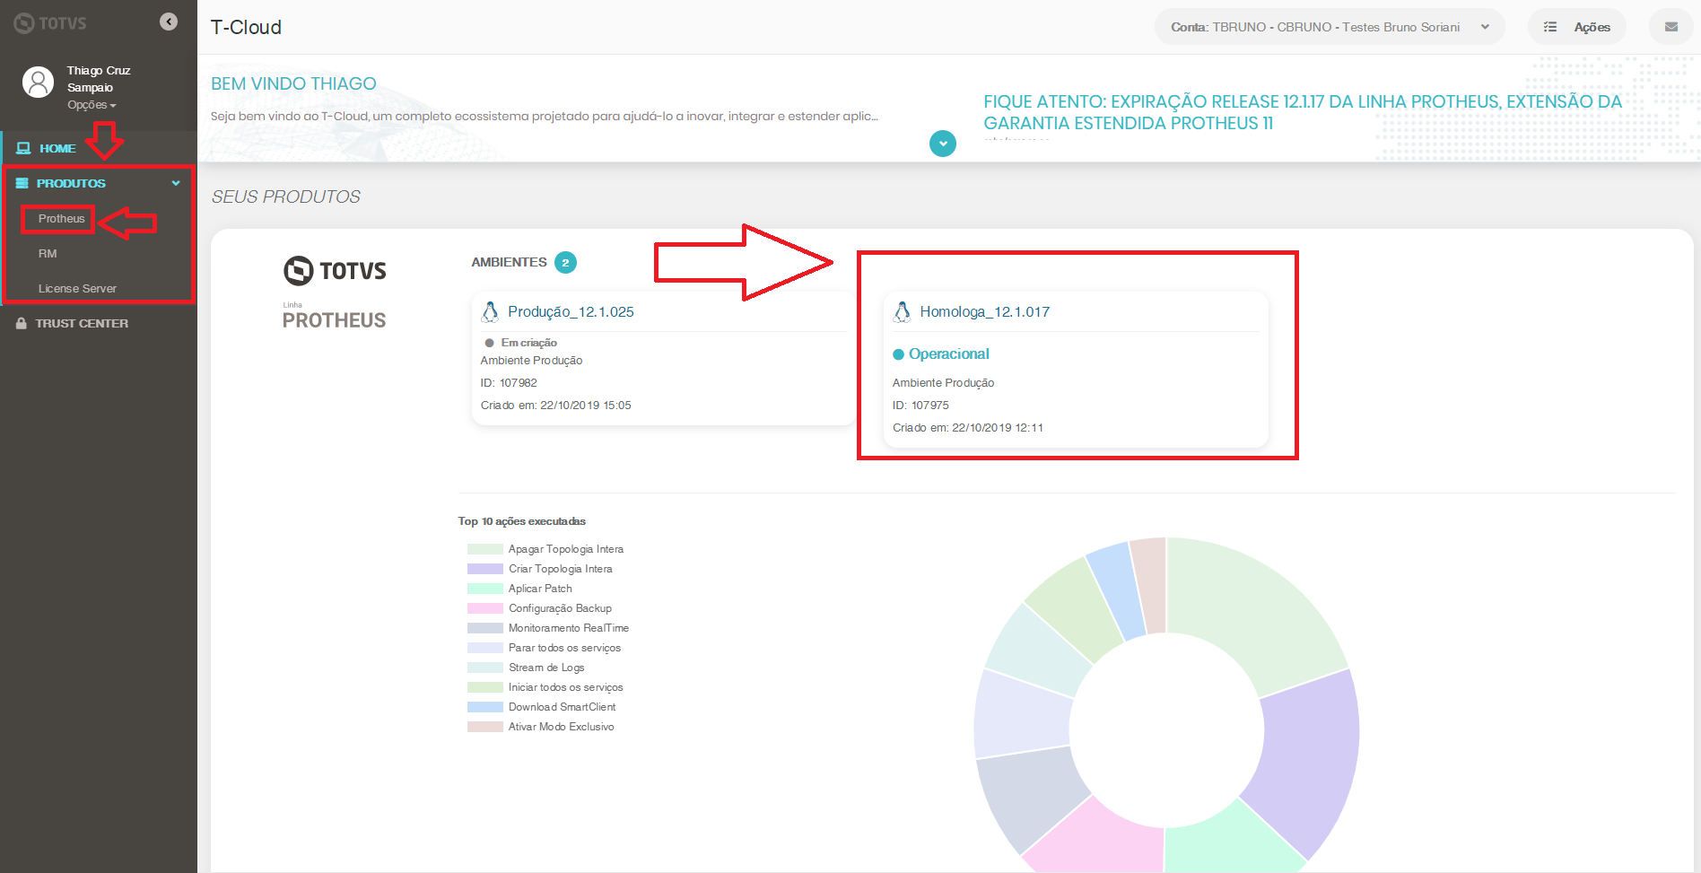Open the Ações button

tap(1576, 27)
